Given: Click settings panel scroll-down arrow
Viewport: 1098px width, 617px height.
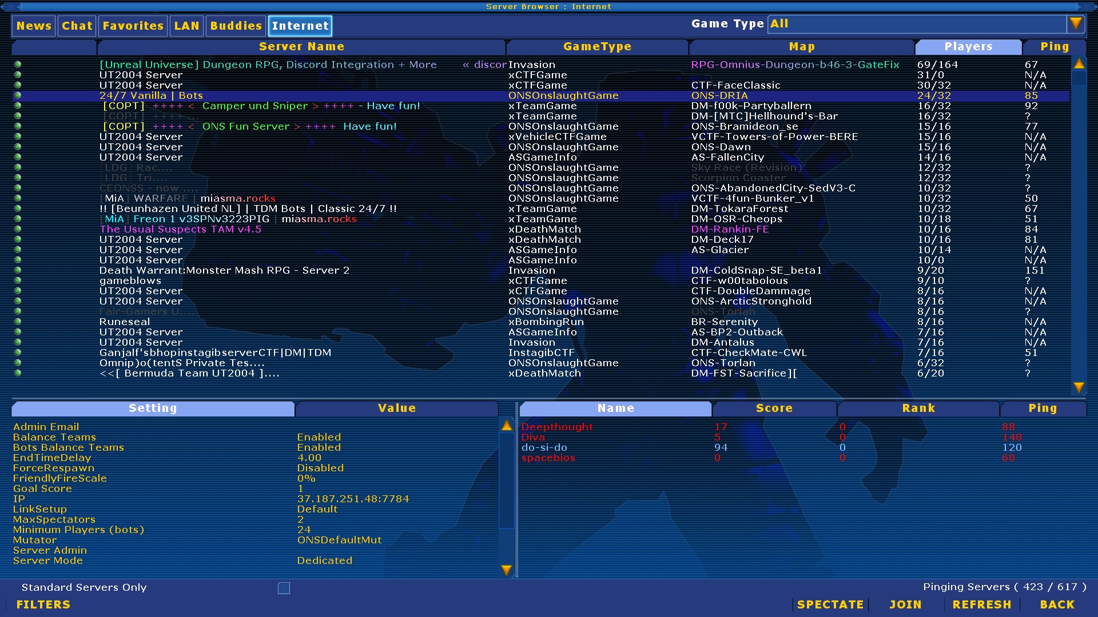Looking at the screenshot, I should 507,570.
